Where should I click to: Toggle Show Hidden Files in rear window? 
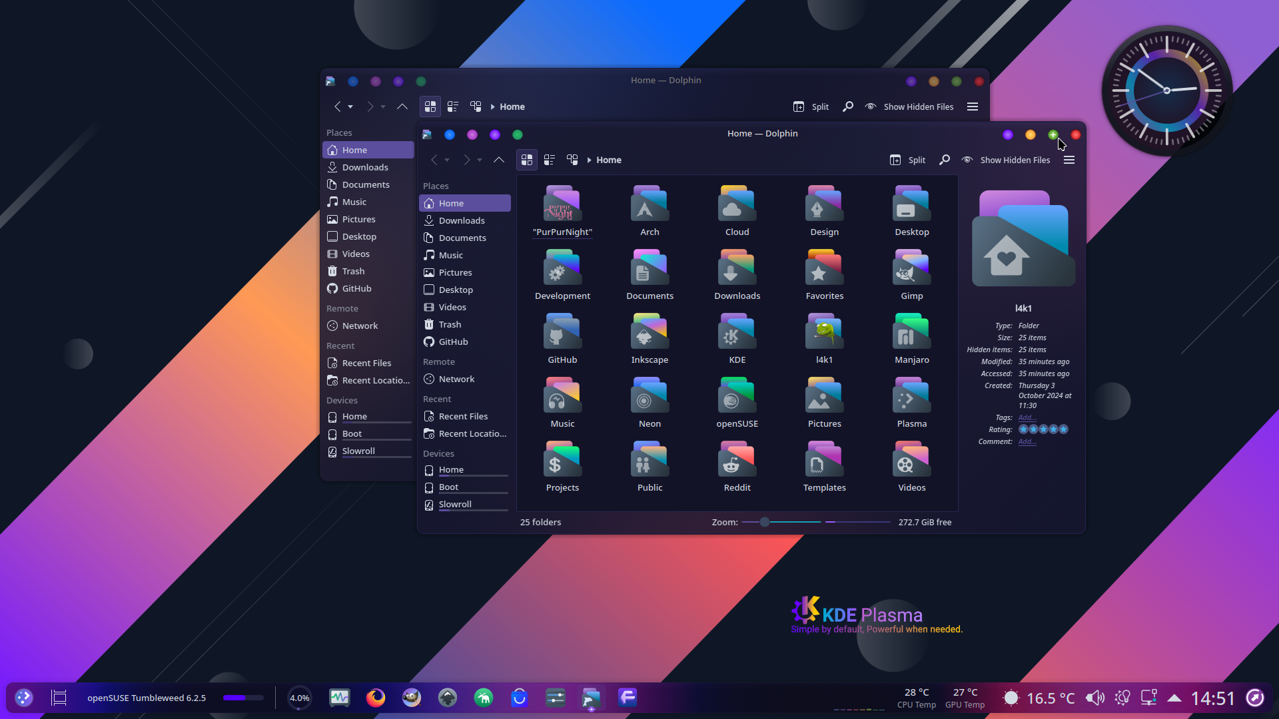[x=909, y=107]
